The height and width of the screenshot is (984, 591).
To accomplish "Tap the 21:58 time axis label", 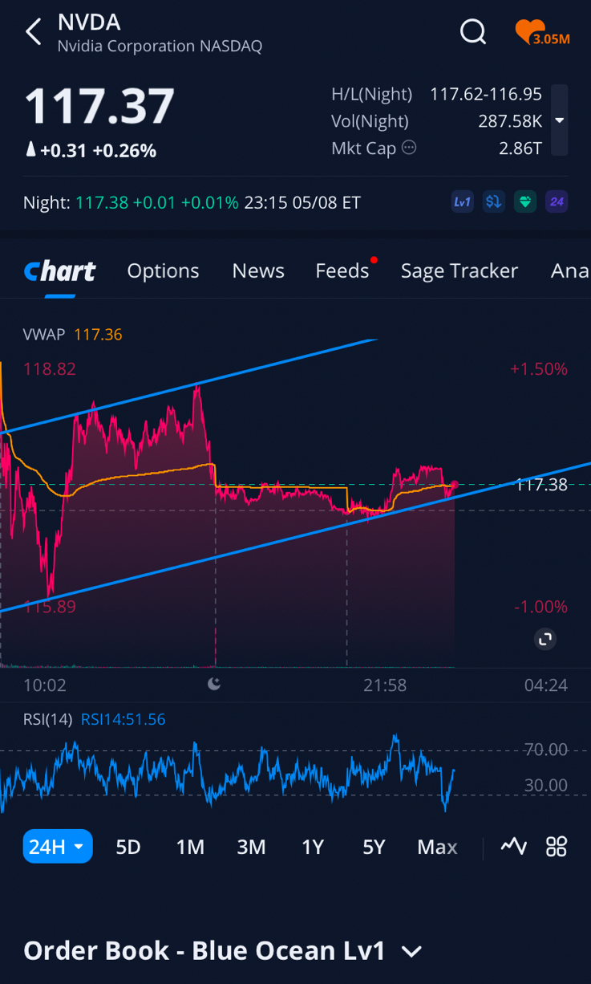I will tap(385, 685).
